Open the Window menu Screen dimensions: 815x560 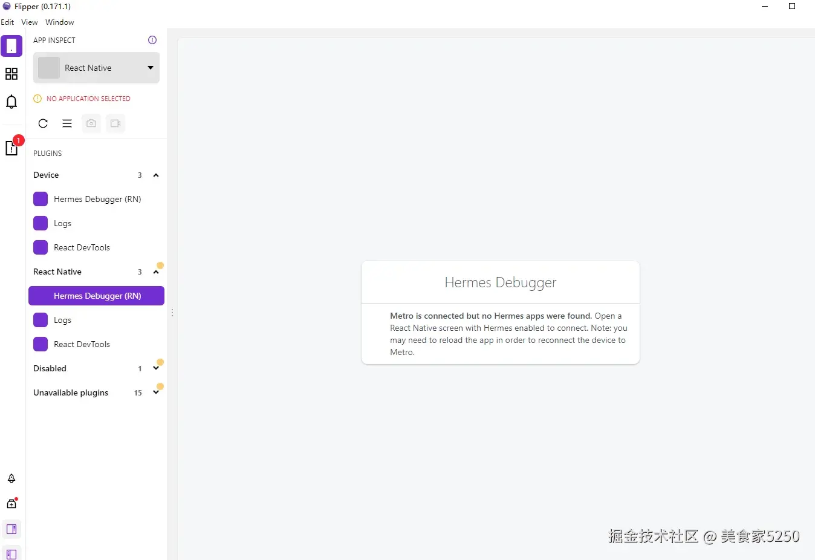[x=60, y=22]
